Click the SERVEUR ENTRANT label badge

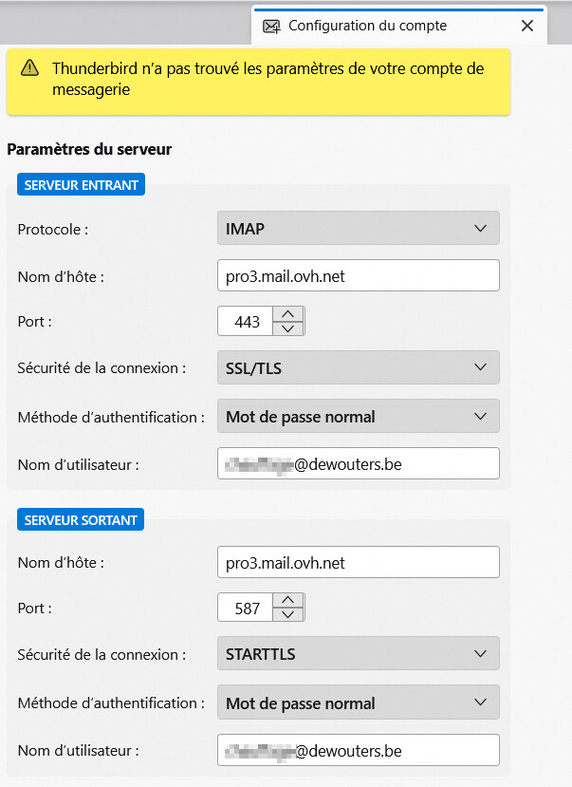tap(82, 185)
